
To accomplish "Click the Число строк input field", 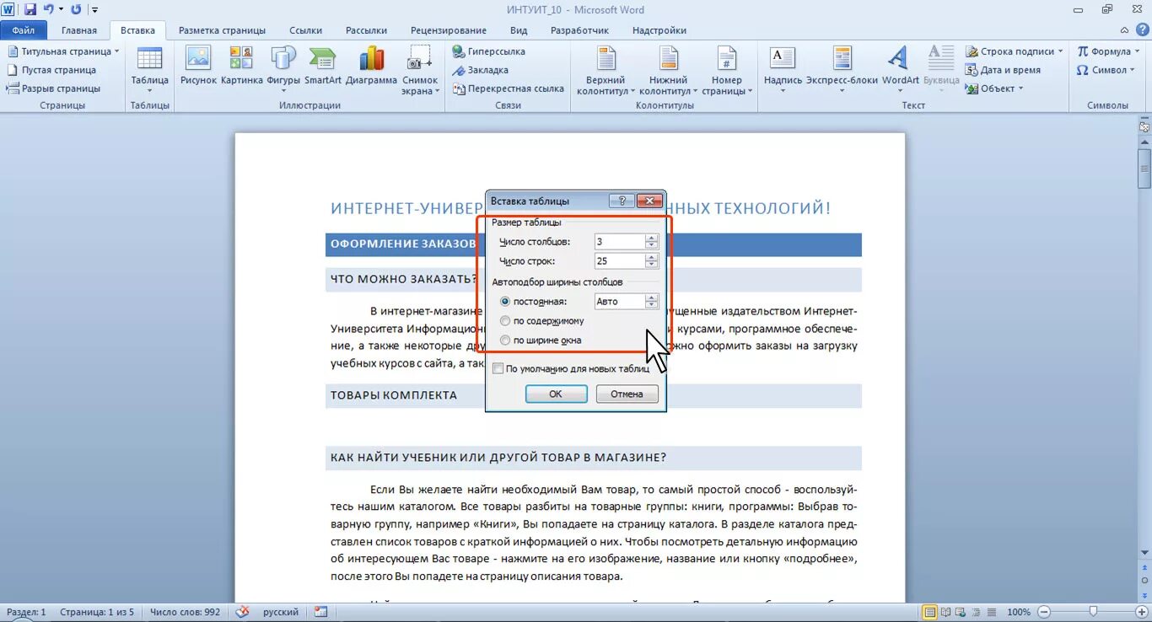I will [x=619, y=261].
